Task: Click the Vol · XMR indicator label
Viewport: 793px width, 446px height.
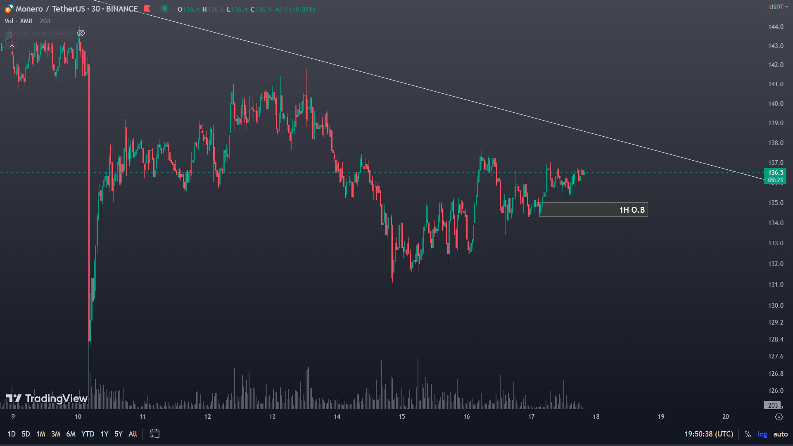Action: (x=19, y=21)
